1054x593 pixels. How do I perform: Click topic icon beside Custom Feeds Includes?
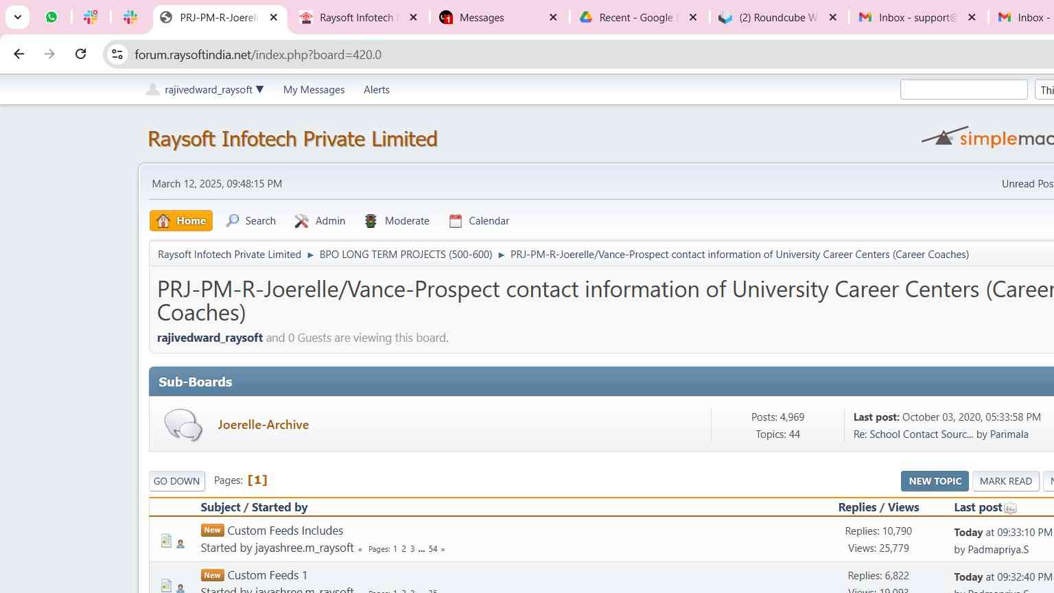click(166, 541)
